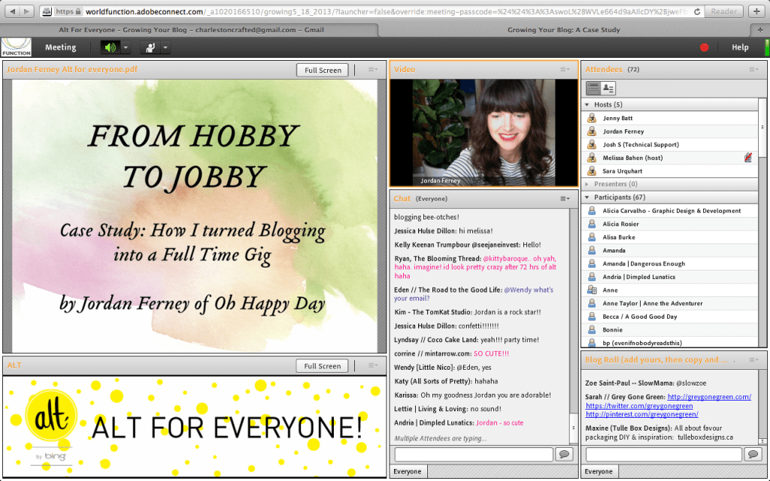This screenshot has width=770, height=481.
Task: Send Blog Roll message with speech bubble icon
Action: click(753, 454)
